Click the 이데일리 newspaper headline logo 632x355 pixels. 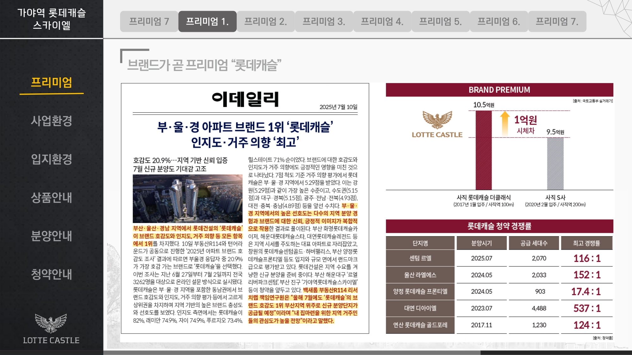point(245,99)
